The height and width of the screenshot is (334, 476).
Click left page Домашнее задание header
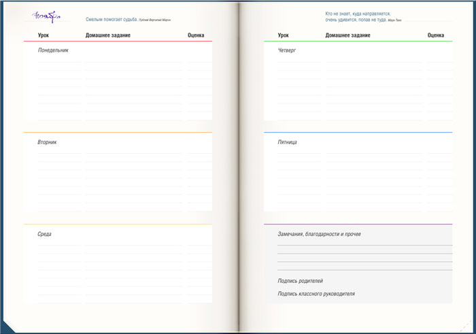click(108, 35)
